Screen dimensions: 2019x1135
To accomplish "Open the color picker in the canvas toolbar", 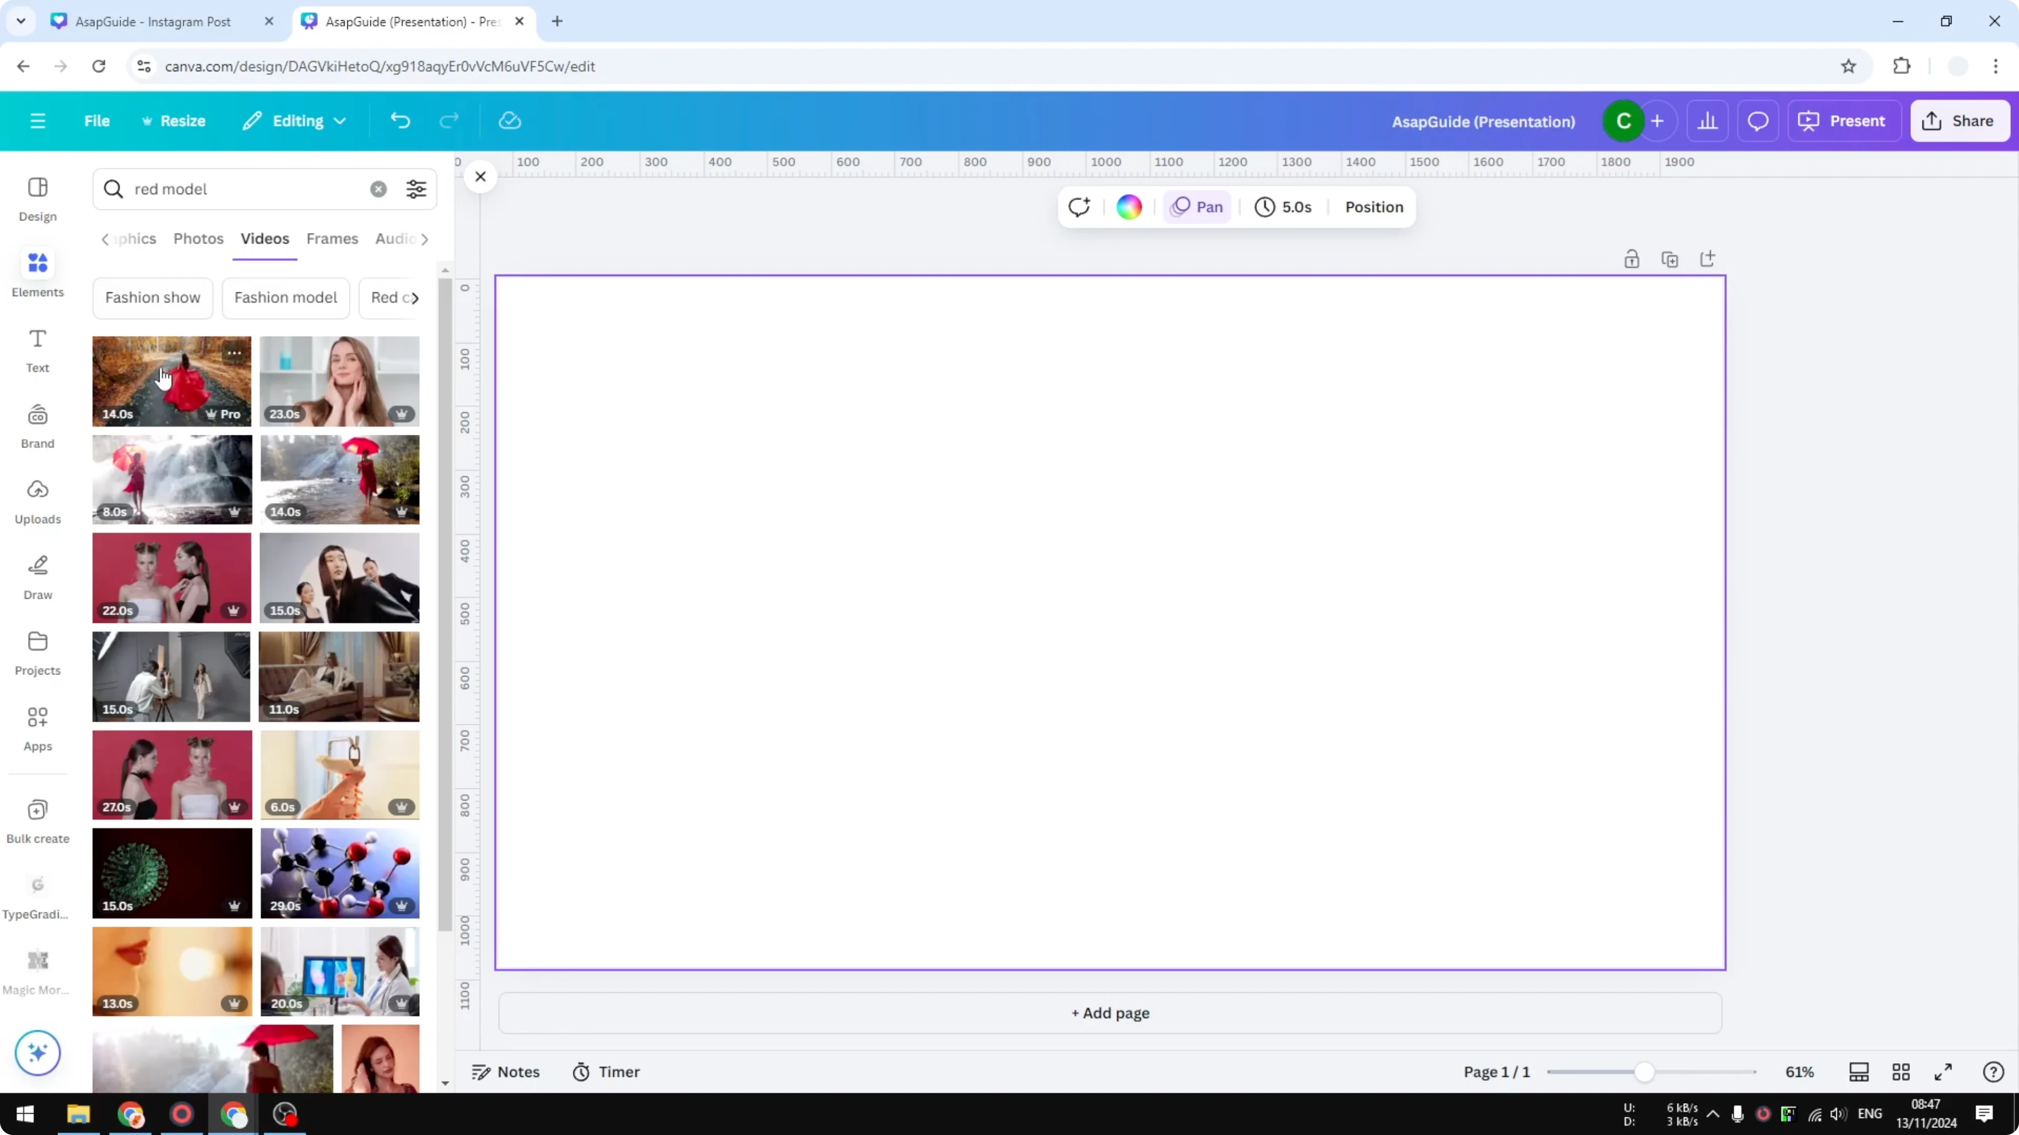I will tap(1129, 207).
